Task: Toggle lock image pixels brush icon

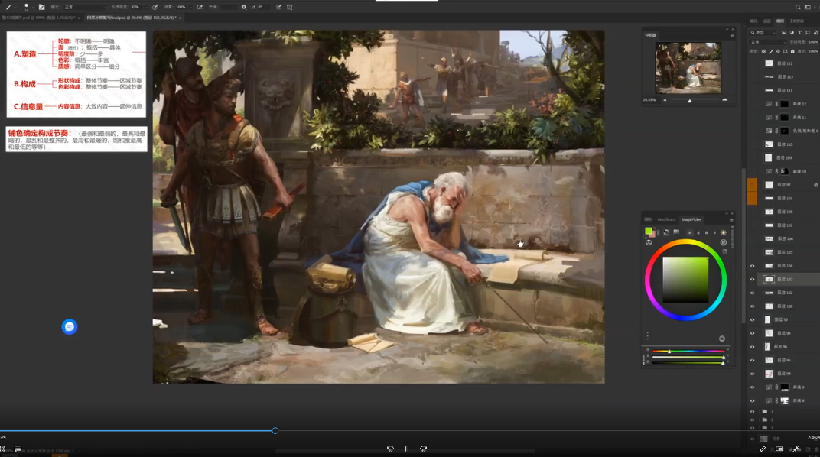Action: 771,51
